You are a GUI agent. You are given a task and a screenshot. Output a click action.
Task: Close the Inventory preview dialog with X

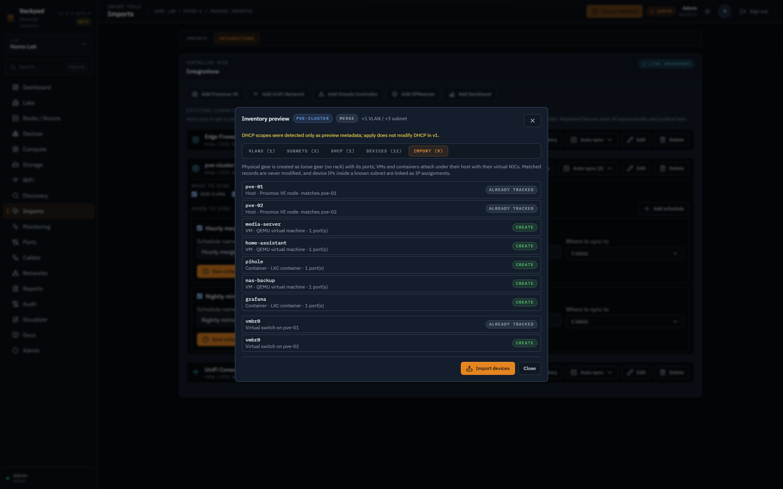click(x=532, y=121)
